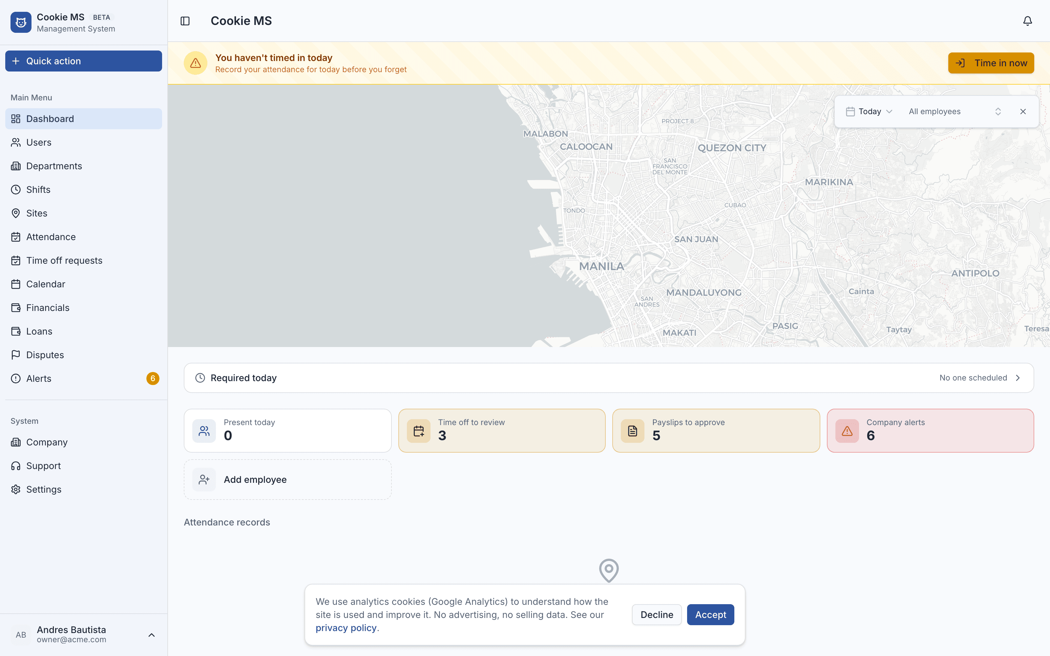Open the privacy policy link
The width and height of the screenshot is (1050, 656).
coord(346,628)
